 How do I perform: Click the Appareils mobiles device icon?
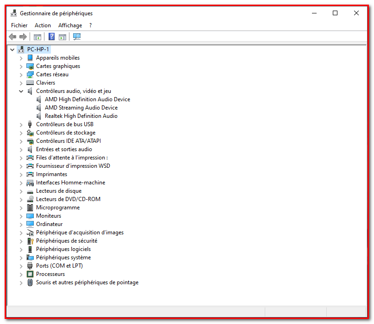(x=30, y=58)
